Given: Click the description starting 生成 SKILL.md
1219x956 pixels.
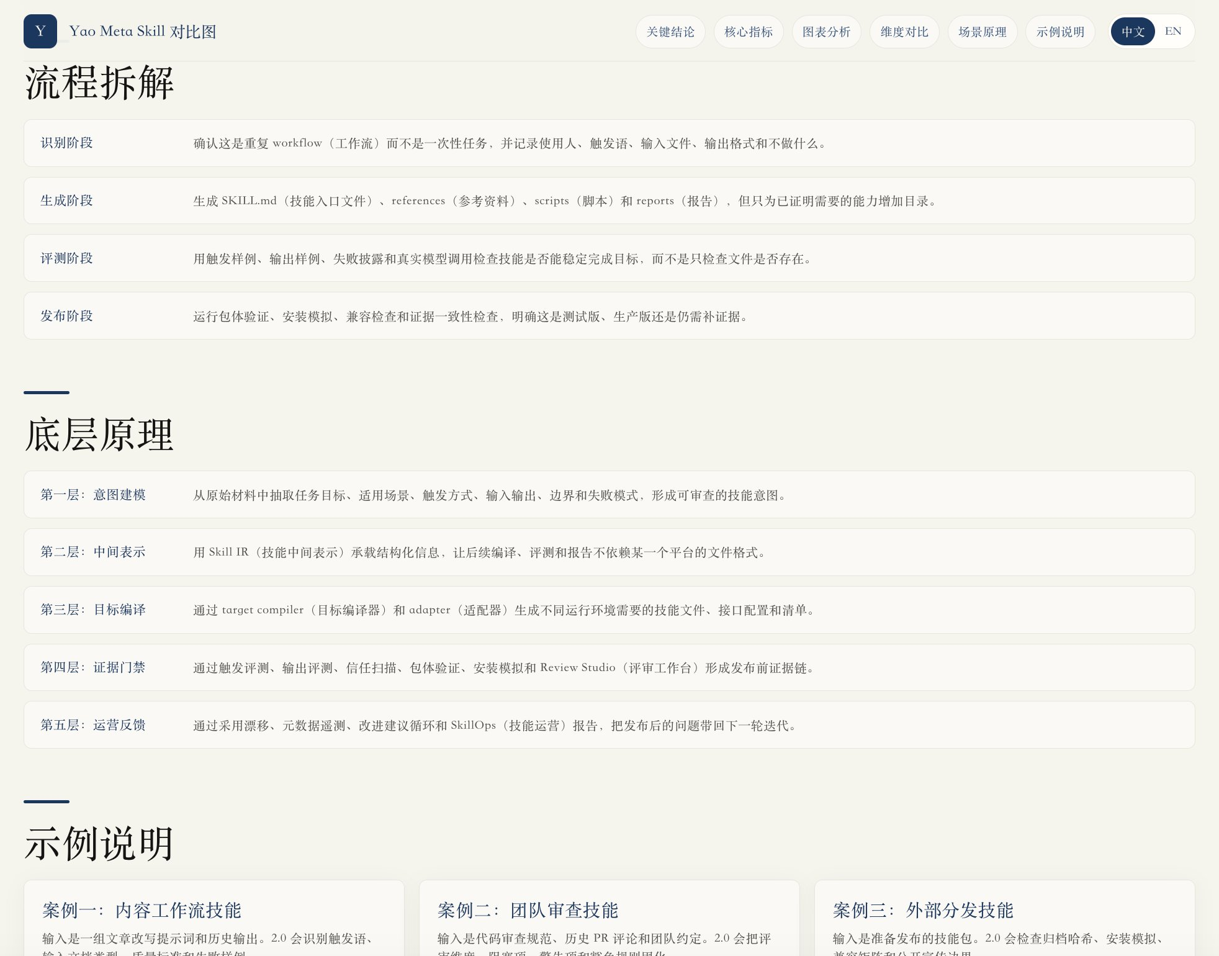Looking at the screenshot, I should point(566,201).
